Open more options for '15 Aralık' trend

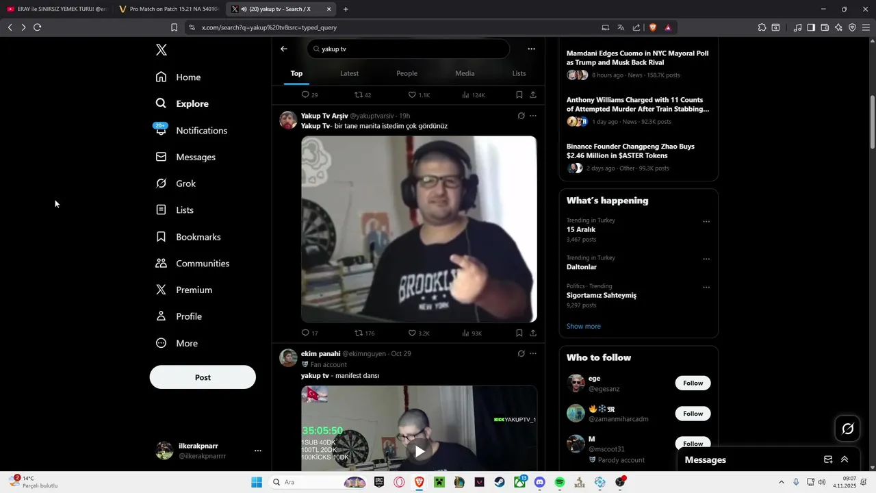(706, 222)
